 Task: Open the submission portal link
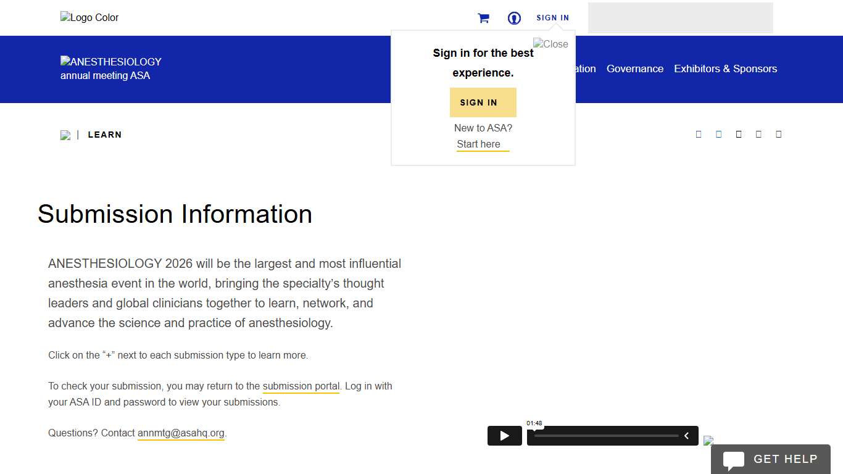[301, 386]
